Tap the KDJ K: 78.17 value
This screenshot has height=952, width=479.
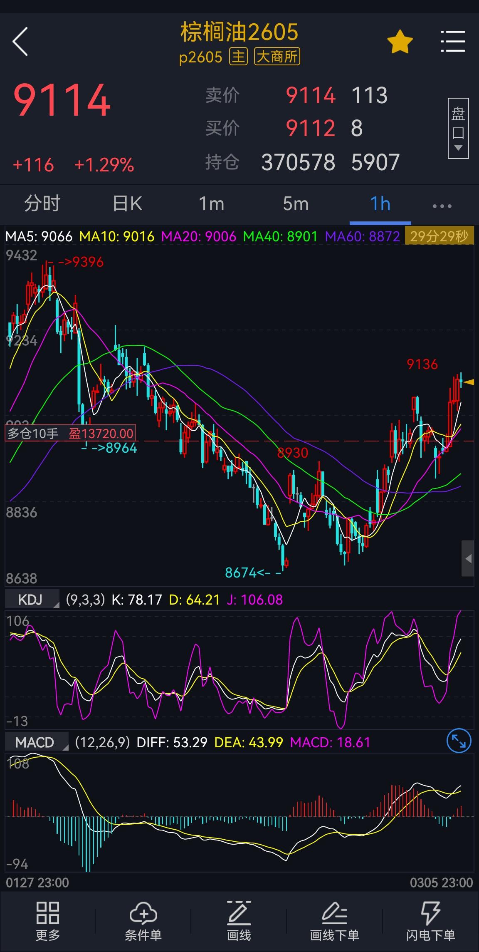(x=136, y=600)
